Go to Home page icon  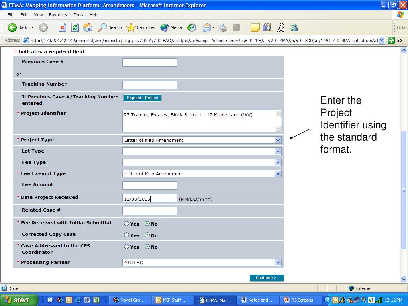(88, 27)
